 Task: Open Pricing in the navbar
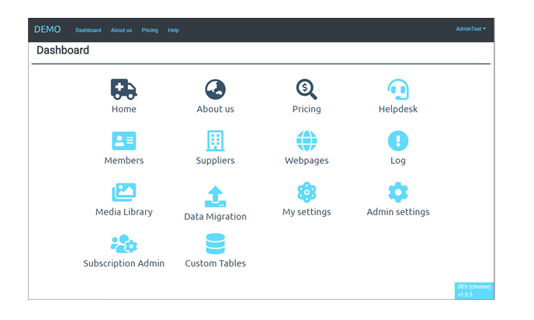(x=150, y=30)
